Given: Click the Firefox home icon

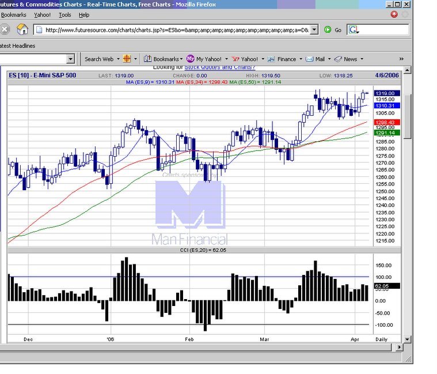Looking at the screenshot, I should [22, 29].
